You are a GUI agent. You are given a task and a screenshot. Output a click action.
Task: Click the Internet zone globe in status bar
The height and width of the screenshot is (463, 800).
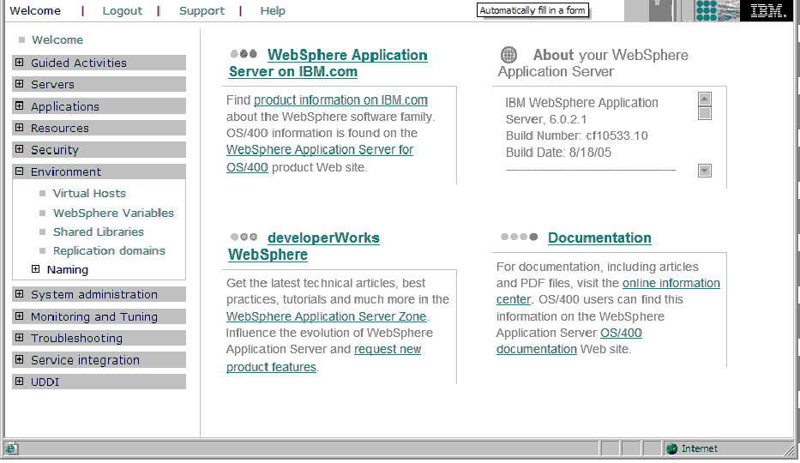672,448
